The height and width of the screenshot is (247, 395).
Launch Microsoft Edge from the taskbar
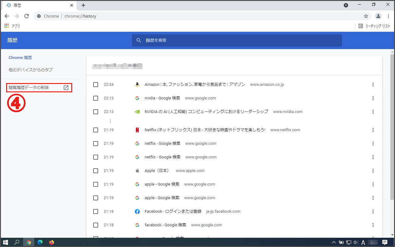[40, 242]
